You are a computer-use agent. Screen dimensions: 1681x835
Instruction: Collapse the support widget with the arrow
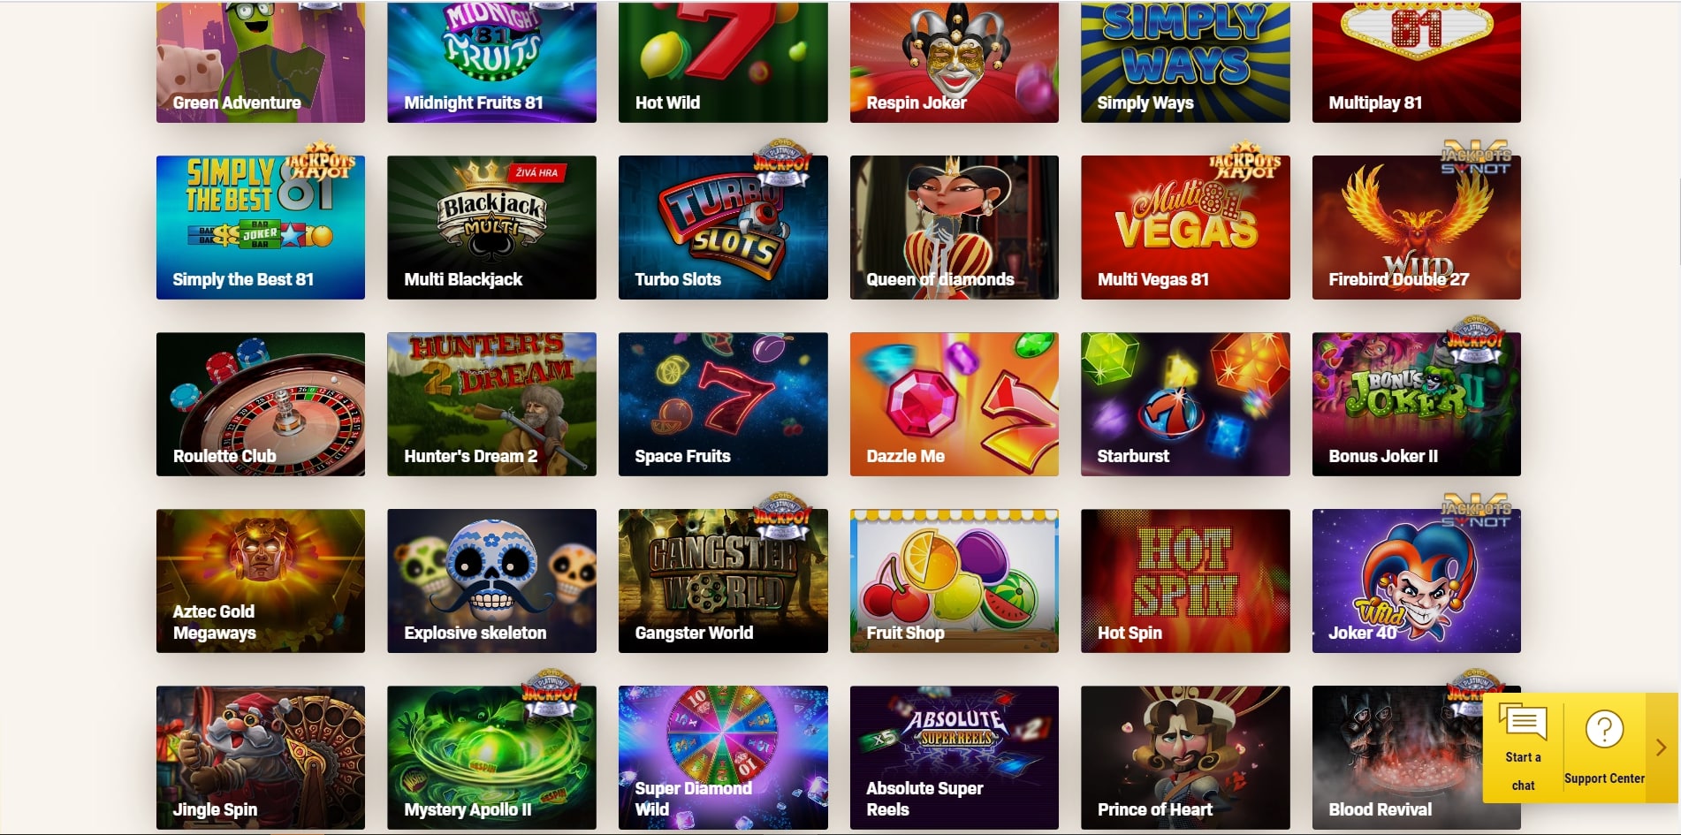[1662, 748]
